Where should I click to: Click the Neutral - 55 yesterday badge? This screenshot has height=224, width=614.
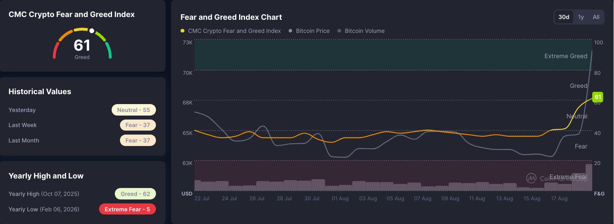click(134, 110)
